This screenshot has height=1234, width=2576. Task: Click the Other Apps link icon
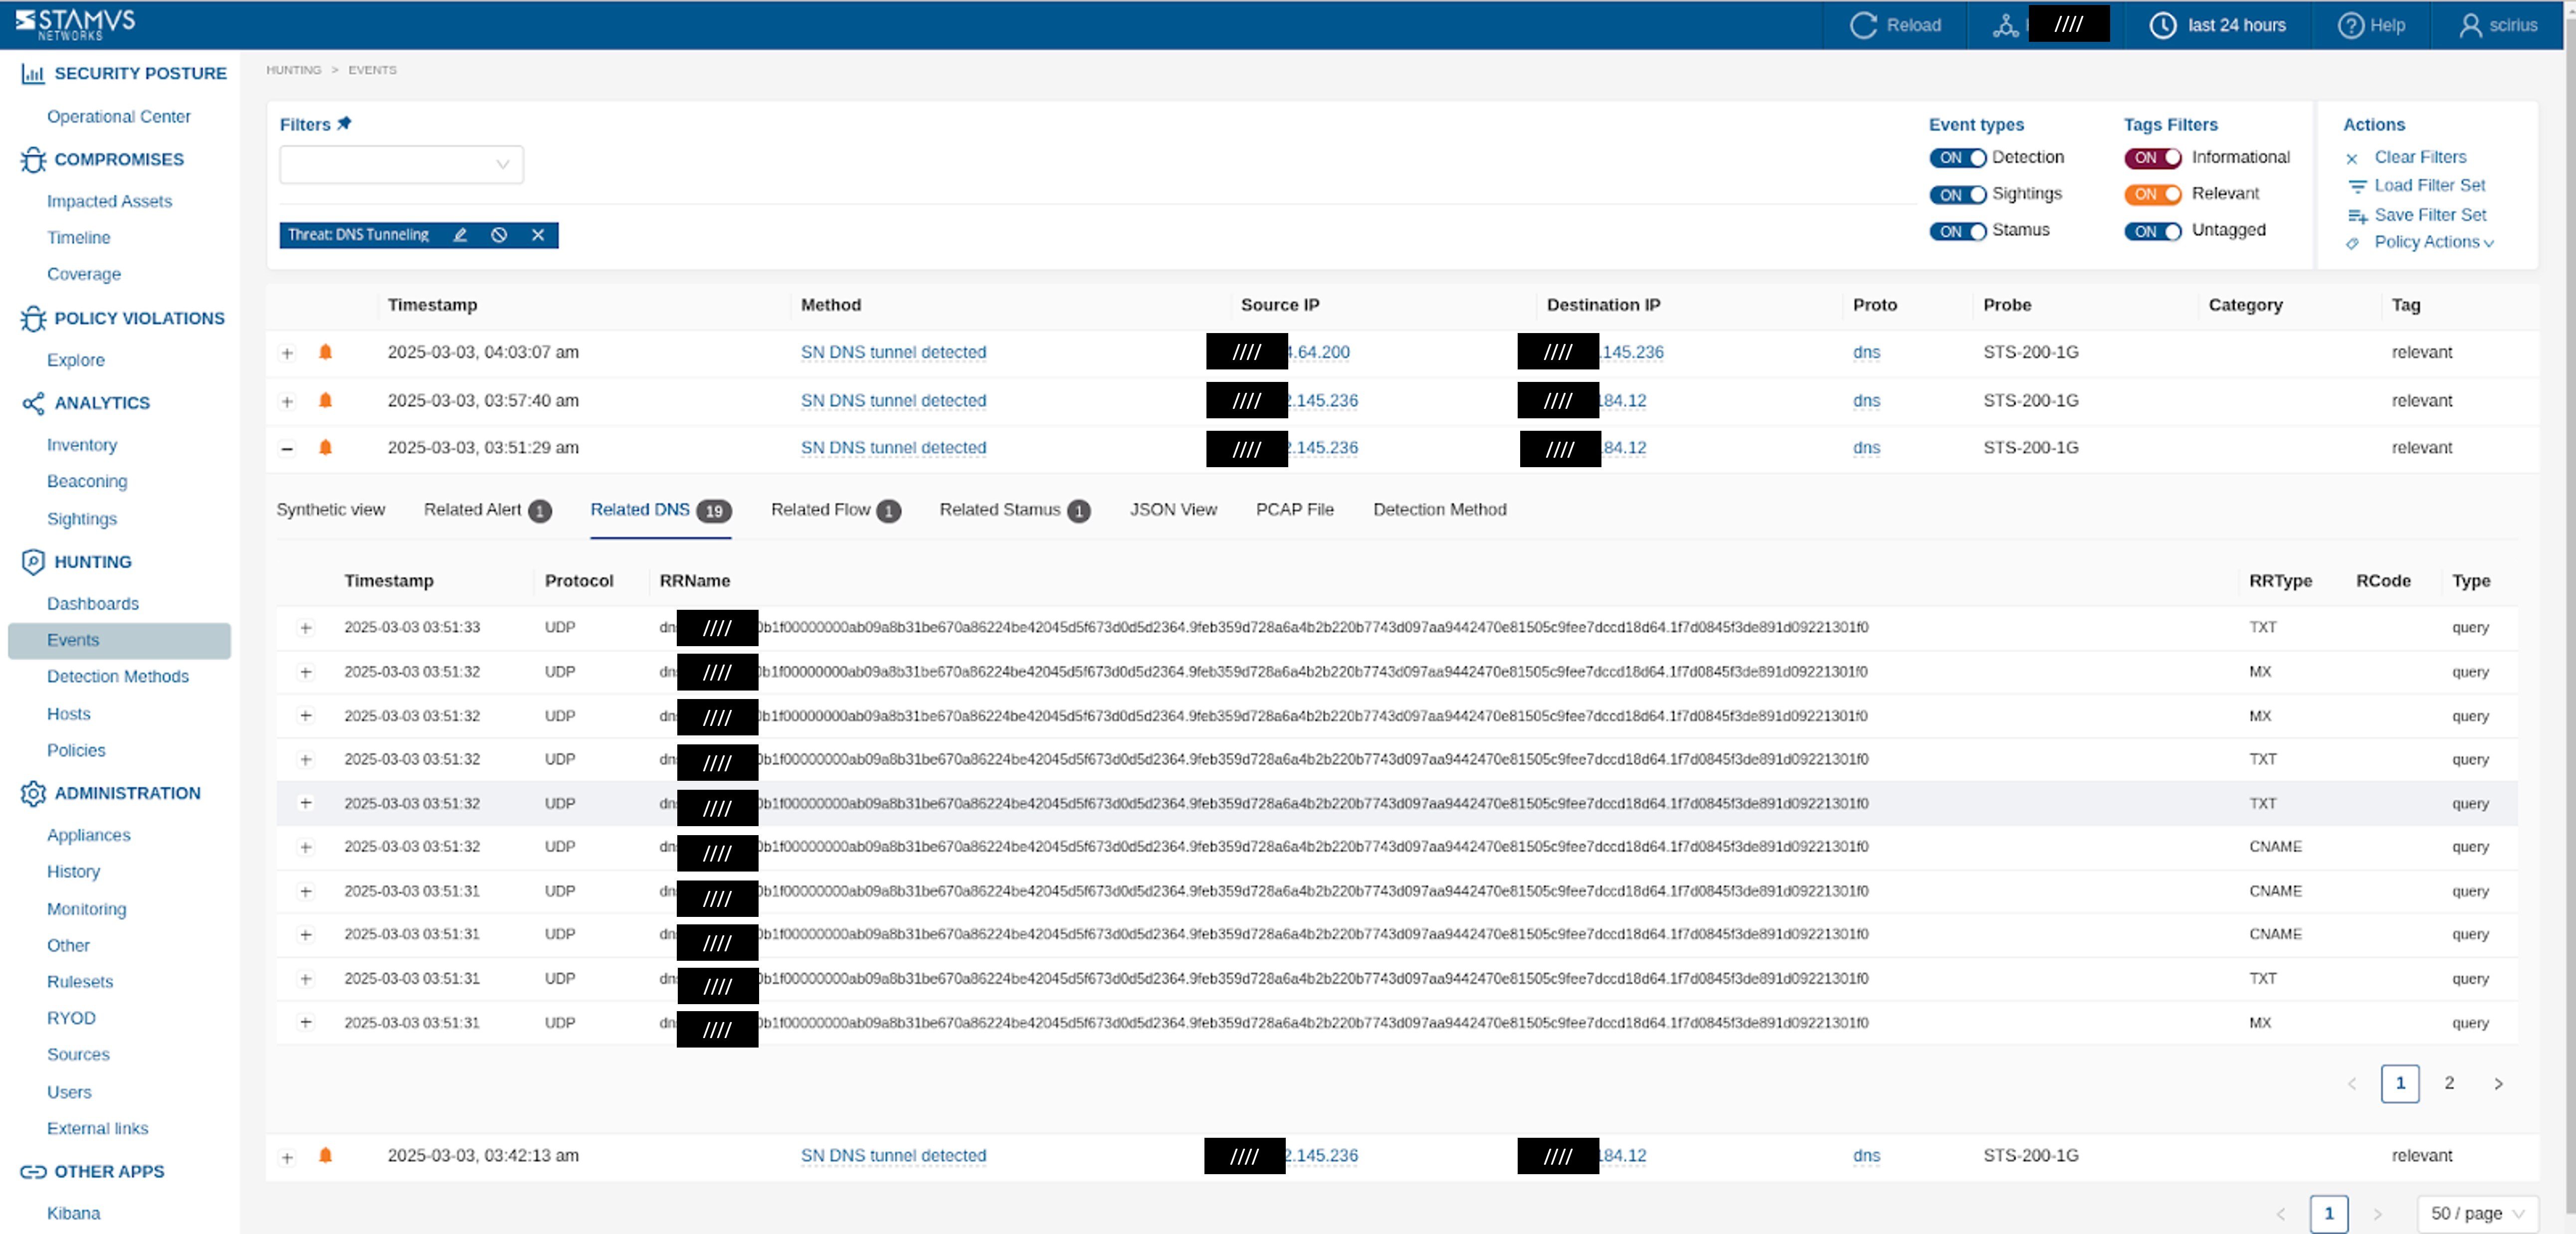click(33, 1171)
